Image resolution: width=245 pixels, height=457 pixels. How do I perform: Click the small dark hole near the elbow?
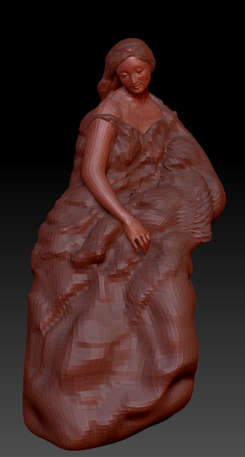132,194
